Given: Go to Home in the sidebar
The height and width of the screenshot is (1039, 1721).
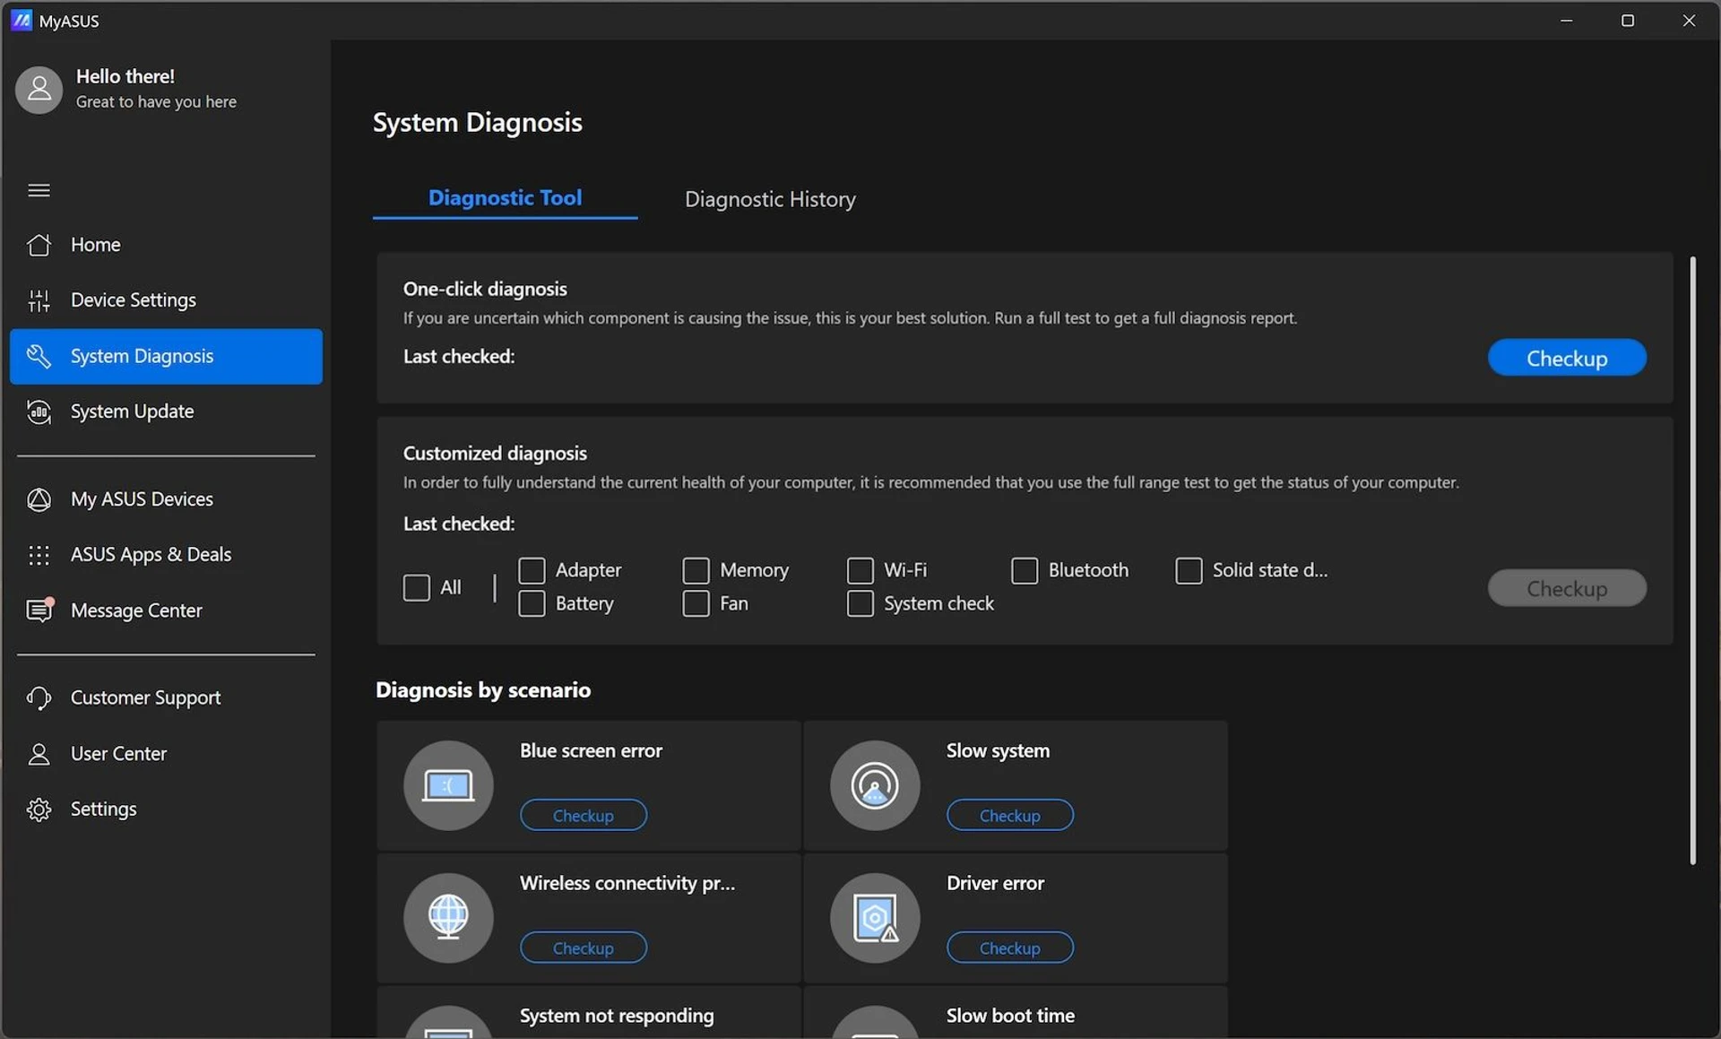Looking at the screenshot, I should pos(166,245).
